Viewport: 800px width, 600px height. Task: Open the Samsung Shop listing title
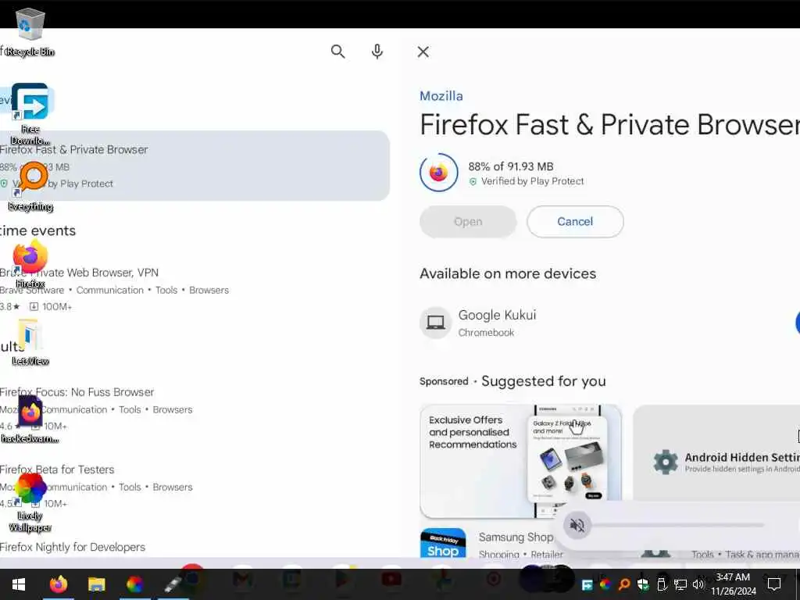coord(516,537)
